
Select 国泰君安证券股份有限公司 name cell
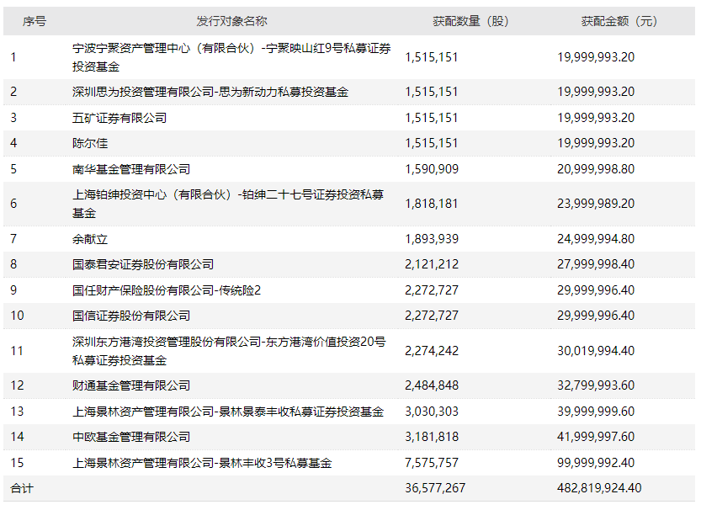(143, 264)
